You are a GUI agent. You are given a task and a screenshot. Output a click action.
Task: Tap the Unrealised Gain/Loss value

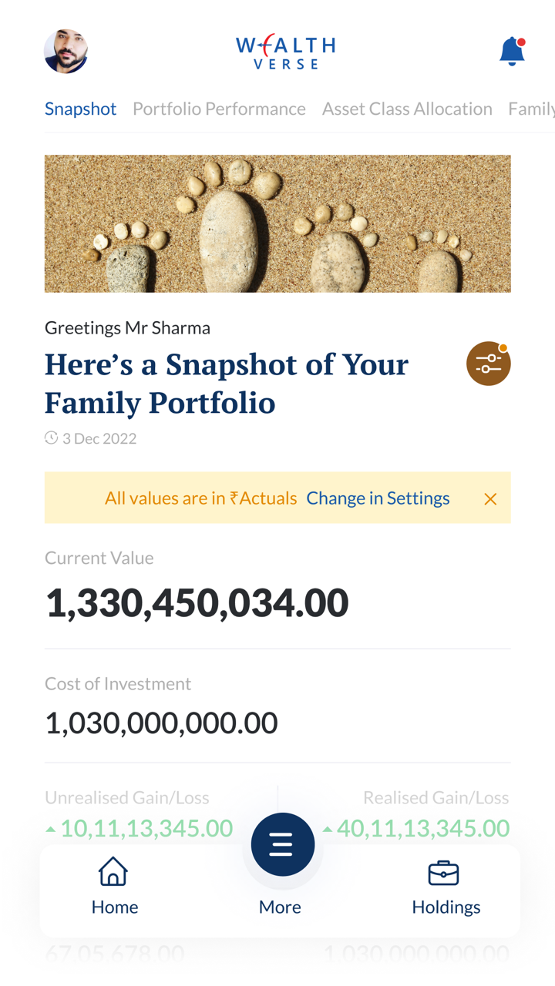pos(146,828)
